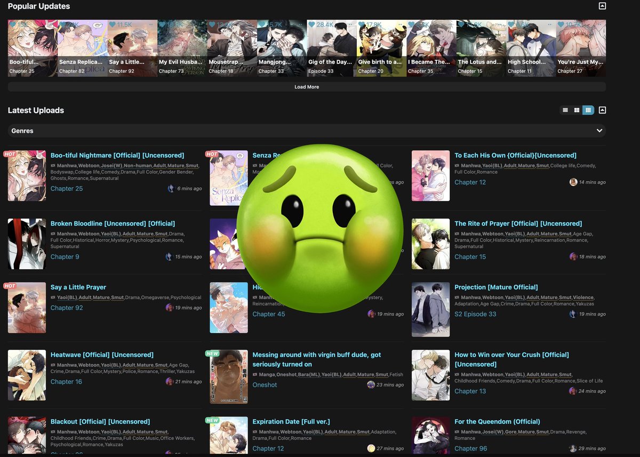This screenshot has width=640, height=457.
Task: Click uploader avatar beside 6 mins ago
Action: coord(171,188)
